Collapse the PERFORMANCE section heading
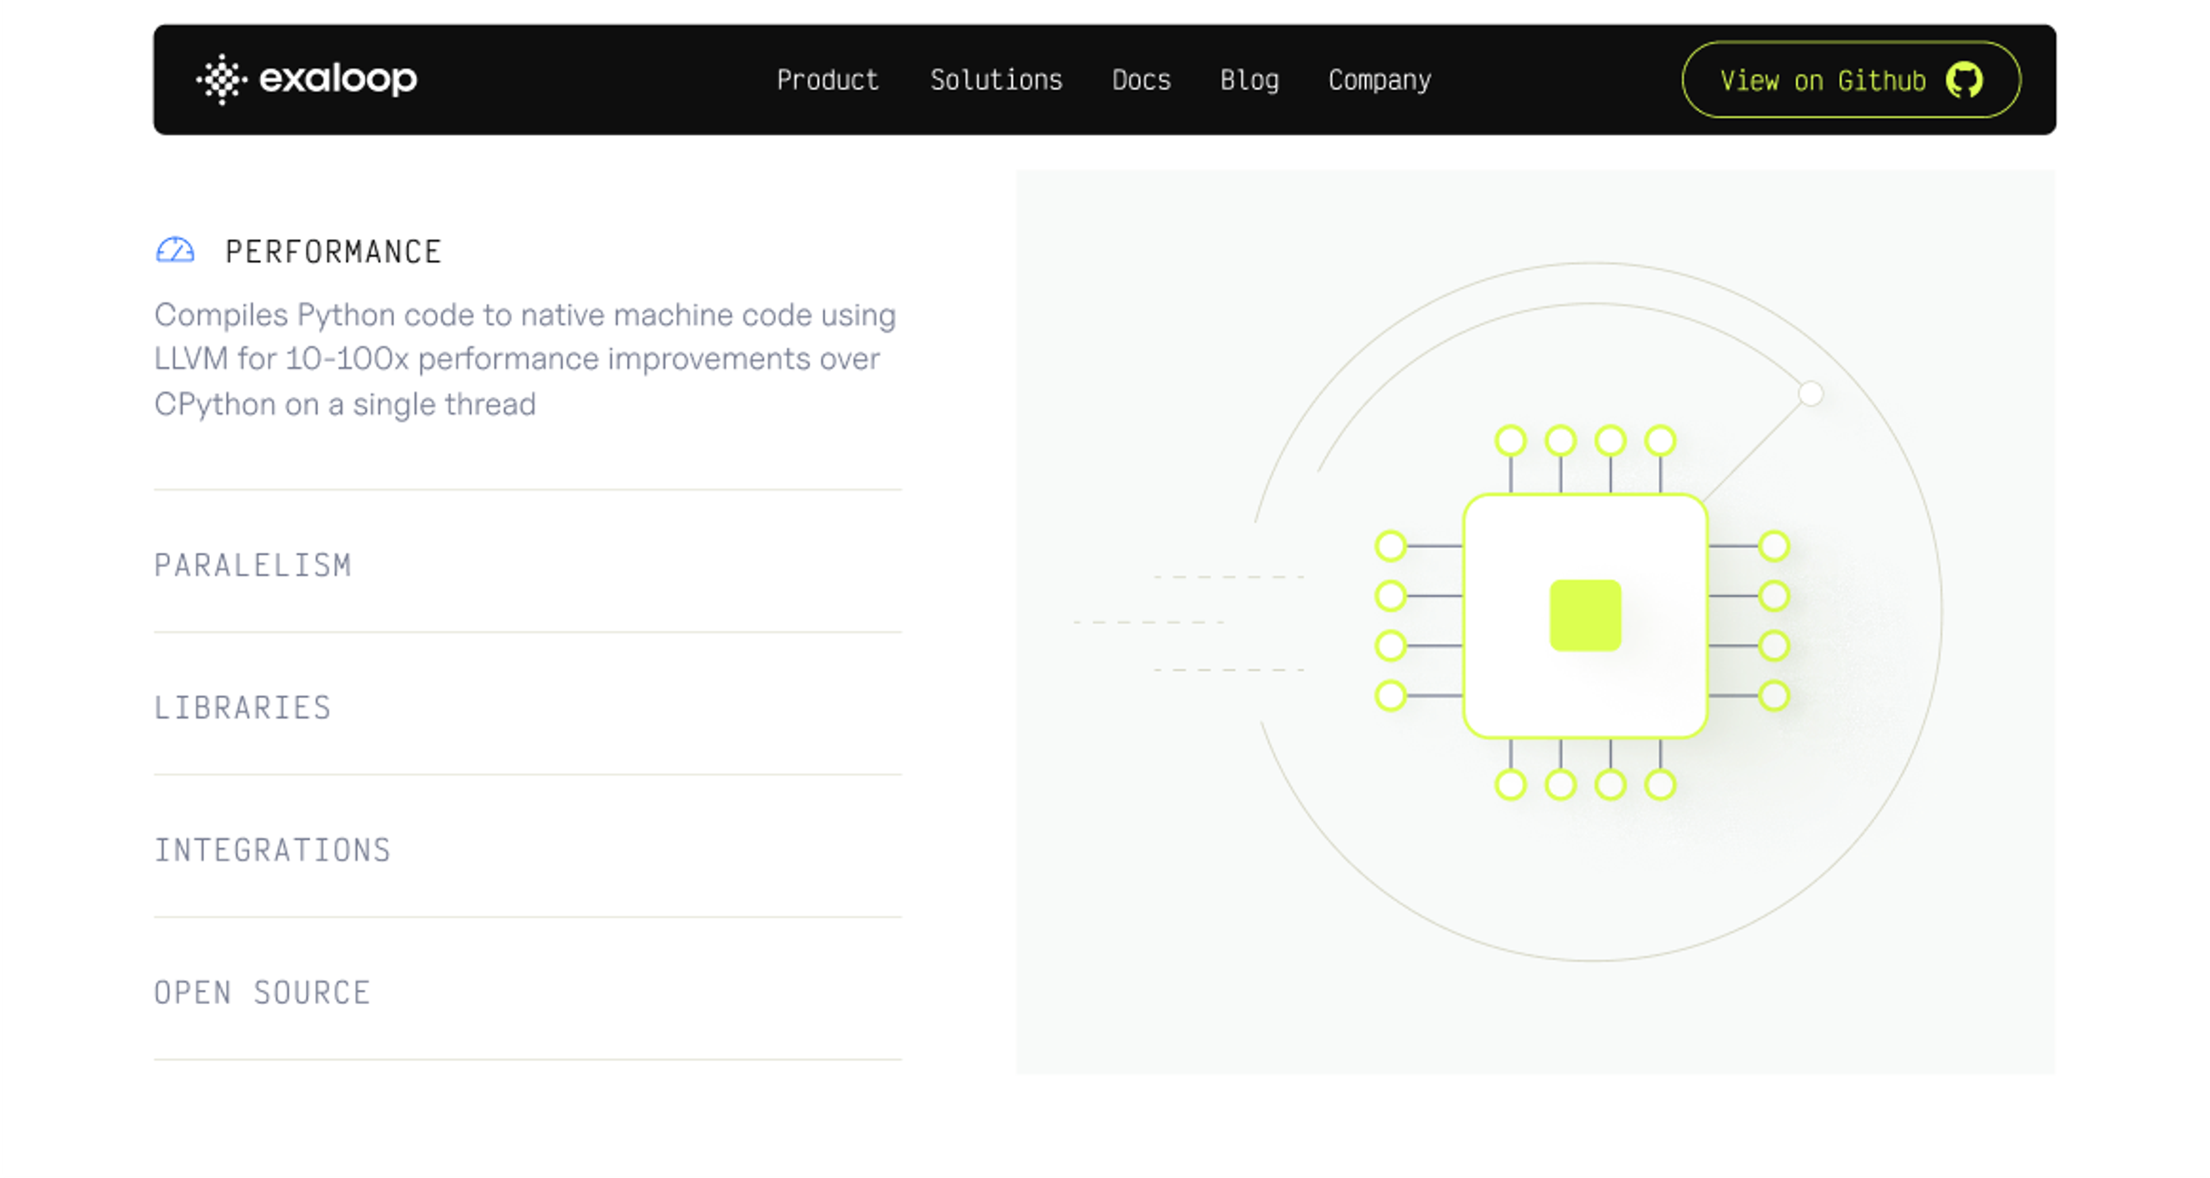Image resolution: width=2210 pixels, height=1178 pixels. [333, 251]
